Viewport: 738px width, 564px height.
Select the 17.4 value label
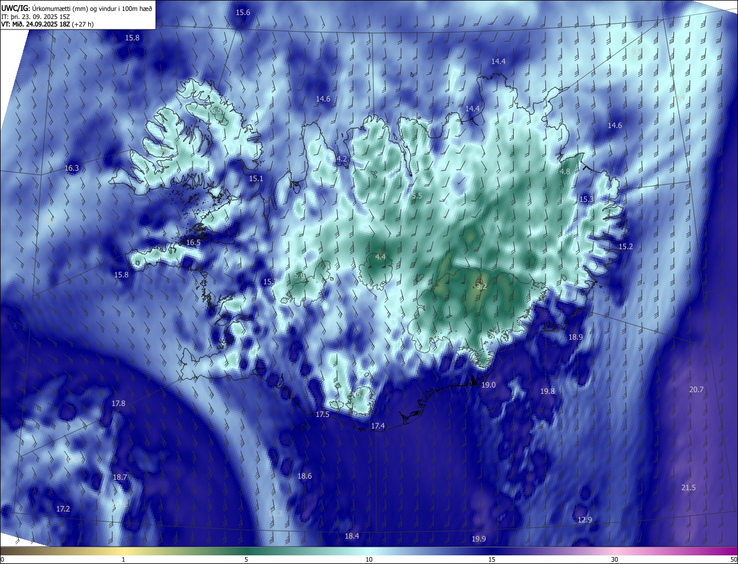tap(378, 426)
